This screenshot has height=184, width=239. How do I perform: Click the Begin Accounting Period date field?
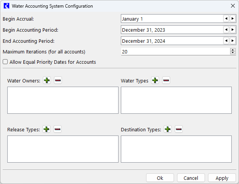tap(172, 30)
